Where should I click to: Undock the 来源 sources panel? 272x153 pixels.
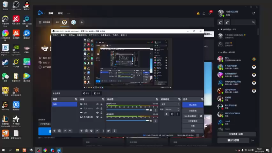click(103, 99)
